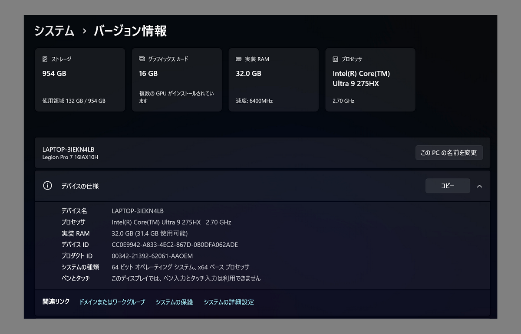This screenshot has height=334, width=521.
Task: Open the ストレージ 954 GB card
Action: [x=80, y=80]
